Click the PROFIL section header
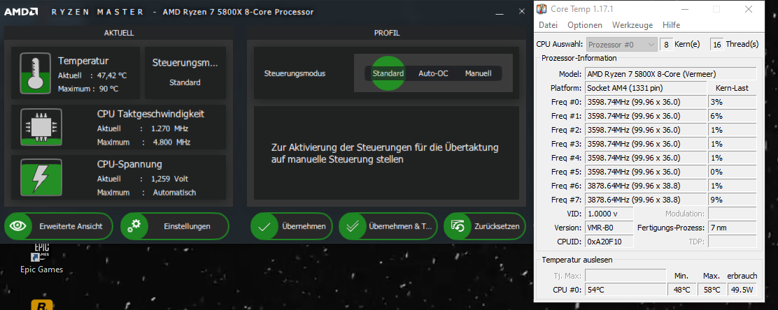Image resolution: width=778 pixels, height=310 pixels. click(x=387, y=34)
